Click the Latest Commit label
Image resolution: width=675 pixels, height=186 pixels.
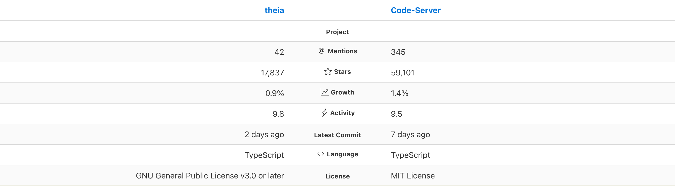pos(337,135)
